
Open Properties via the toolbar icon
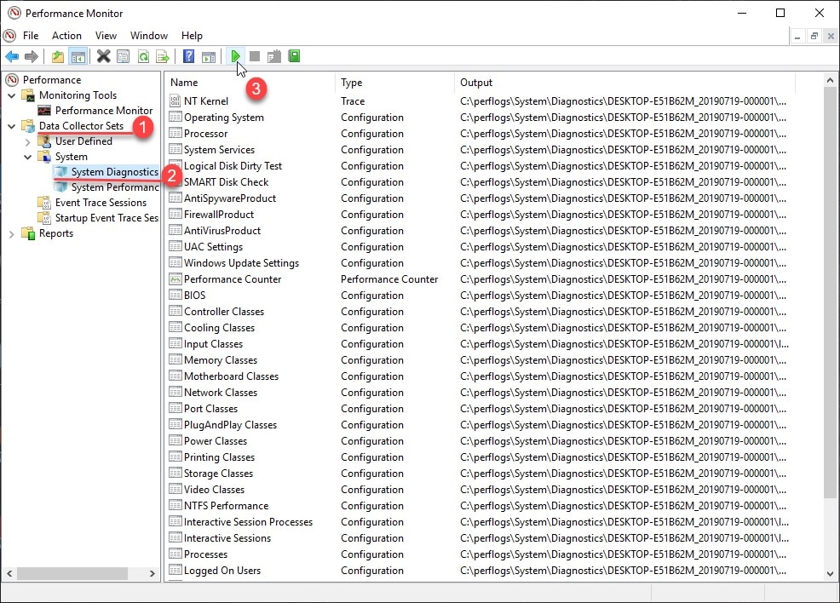tap(124, 56)
